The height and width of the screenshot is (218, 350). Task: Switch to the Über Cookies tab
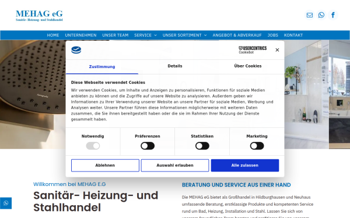click(x=248, y=66)
